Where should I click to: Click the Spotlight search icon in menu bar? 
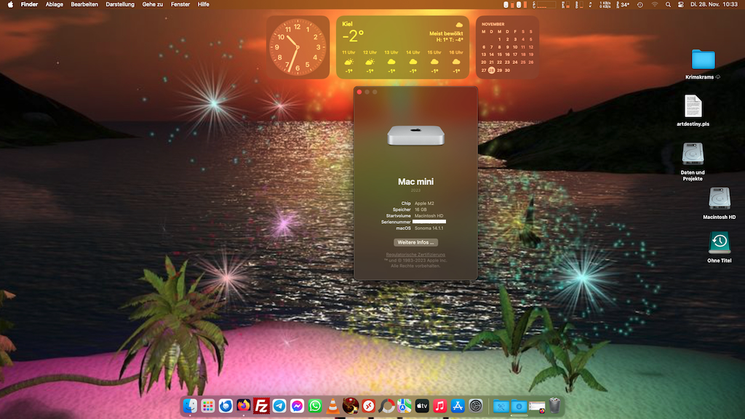pos(668,4)
